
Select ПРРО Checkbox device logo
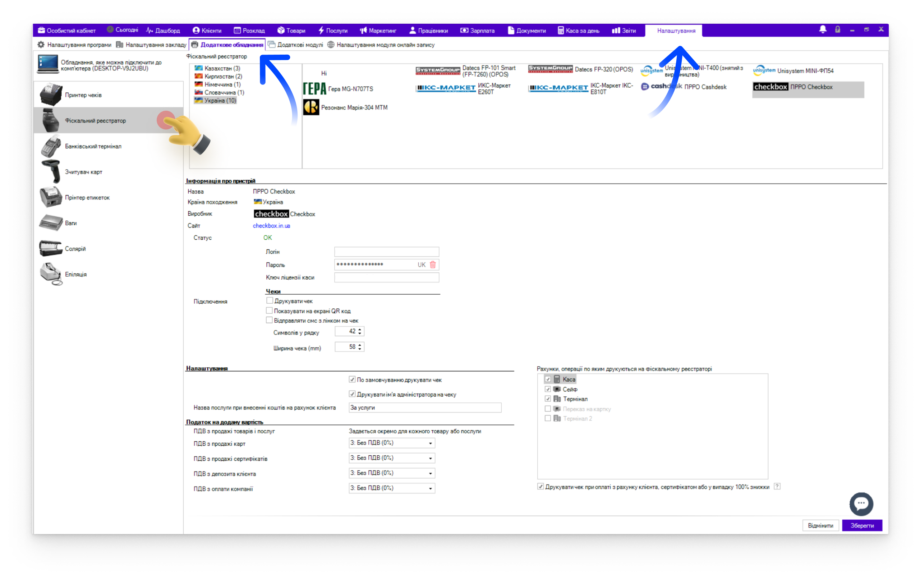pyautogui.click(x=770, y=87)
